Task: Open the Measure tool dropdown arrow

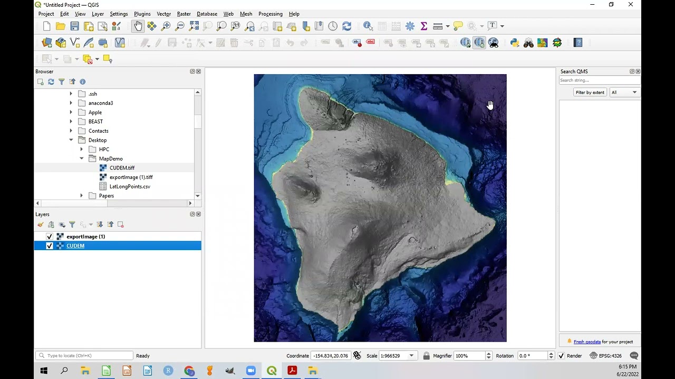Action: pyautogui.click(x=448, y=26)
